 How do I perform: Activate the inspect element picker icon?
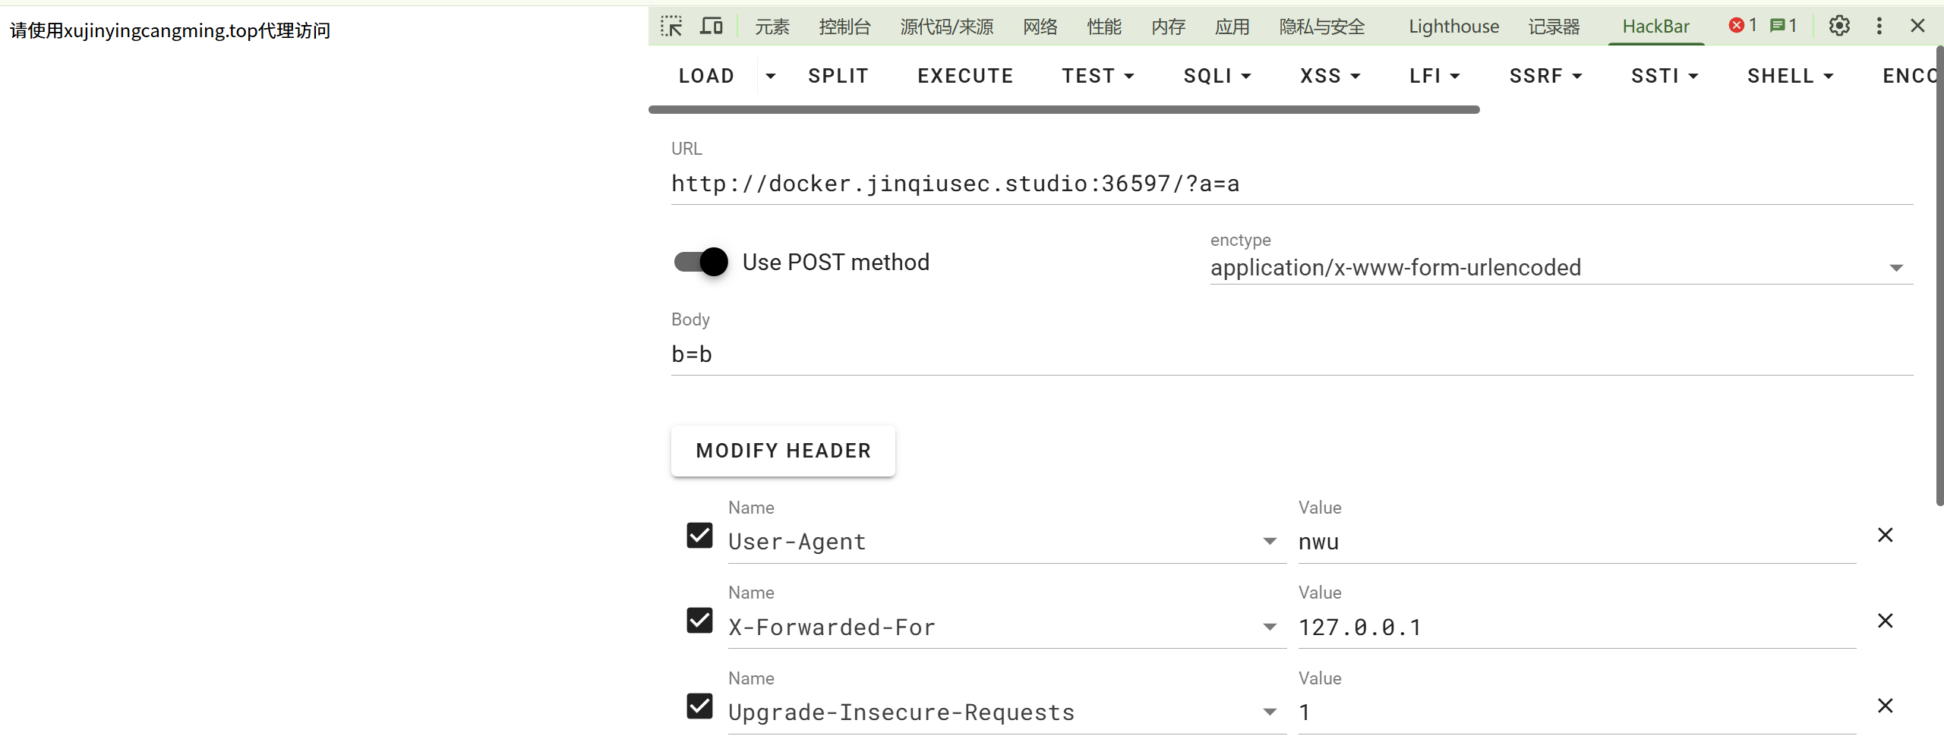pyautogui.click(x=671, y=27)
